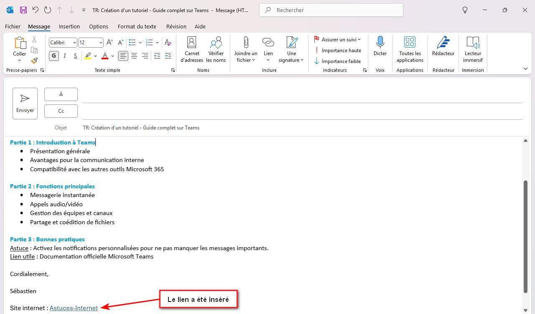This screenshot has width=535, height=314.
Task: Open Texte simple dialog launcher
Action: click(x=173, y=71)
